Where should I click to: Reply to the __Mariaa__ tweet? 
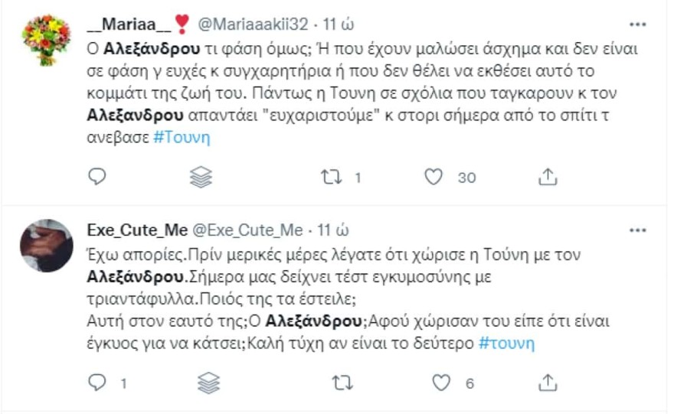coord(97,178)
